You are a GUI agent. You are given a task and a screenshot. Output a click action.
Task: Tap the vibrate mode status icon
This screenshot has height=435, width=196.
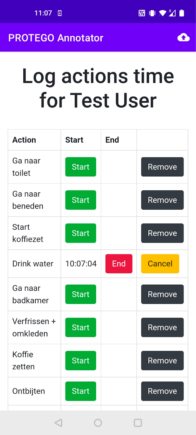pos(152,13)
